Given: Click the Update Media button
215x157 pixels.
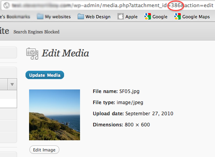Looking at the screenshot, I should coord(45,75).
